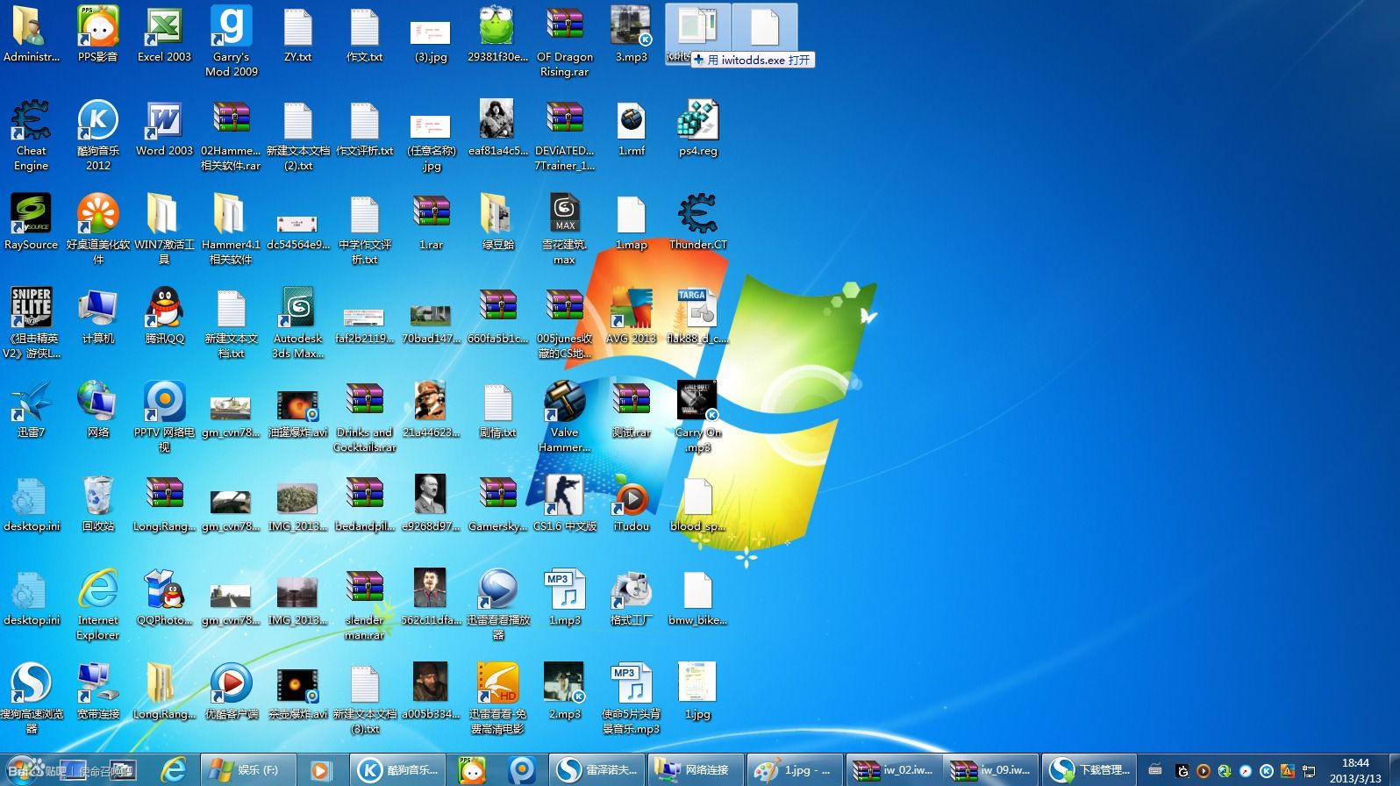Switch to 网络连接 taskbar window
This screenshot has width=1400, height=786.
point(696,770)
